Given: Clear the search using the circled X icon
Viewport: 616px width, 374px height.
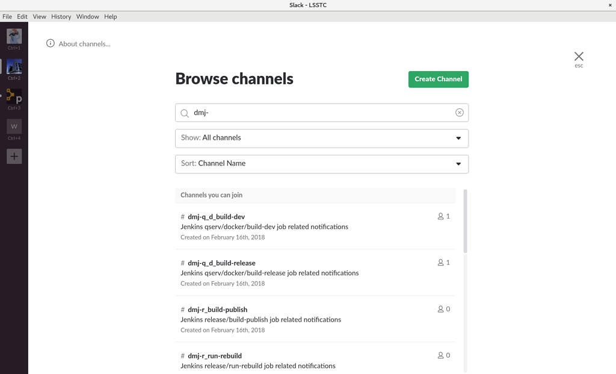Looking at the screenshot, I should (x=460, y=113).
